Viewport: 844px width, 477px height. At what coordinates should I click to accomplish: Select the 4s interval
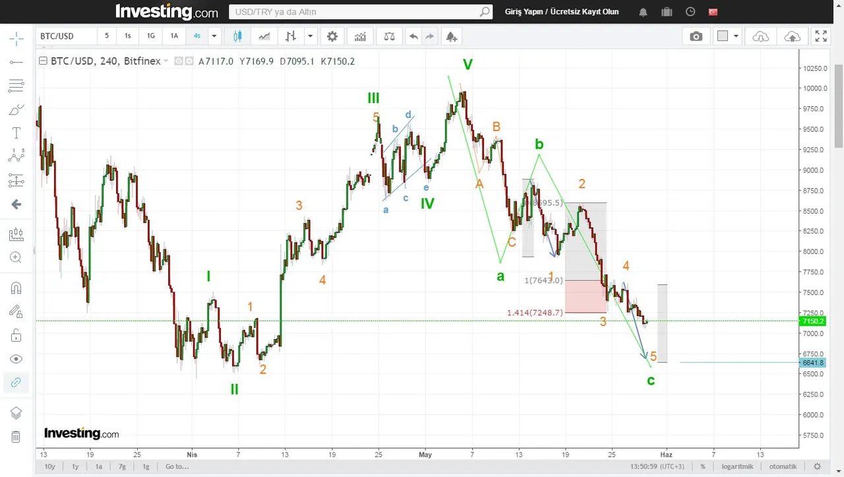[196, 36]
